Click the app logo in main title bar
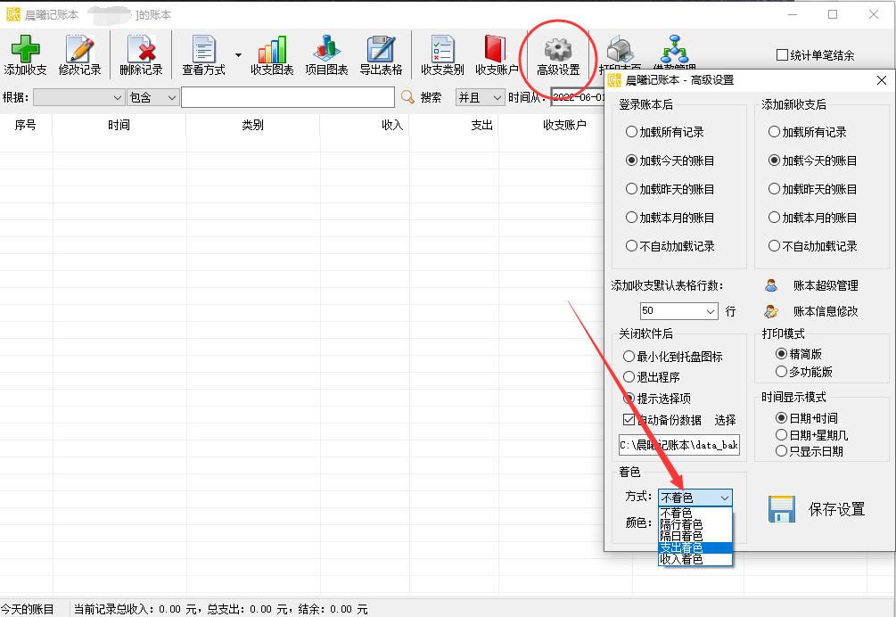Image resolution: width=896 pixels, height=617 pixels. [13, 14]
